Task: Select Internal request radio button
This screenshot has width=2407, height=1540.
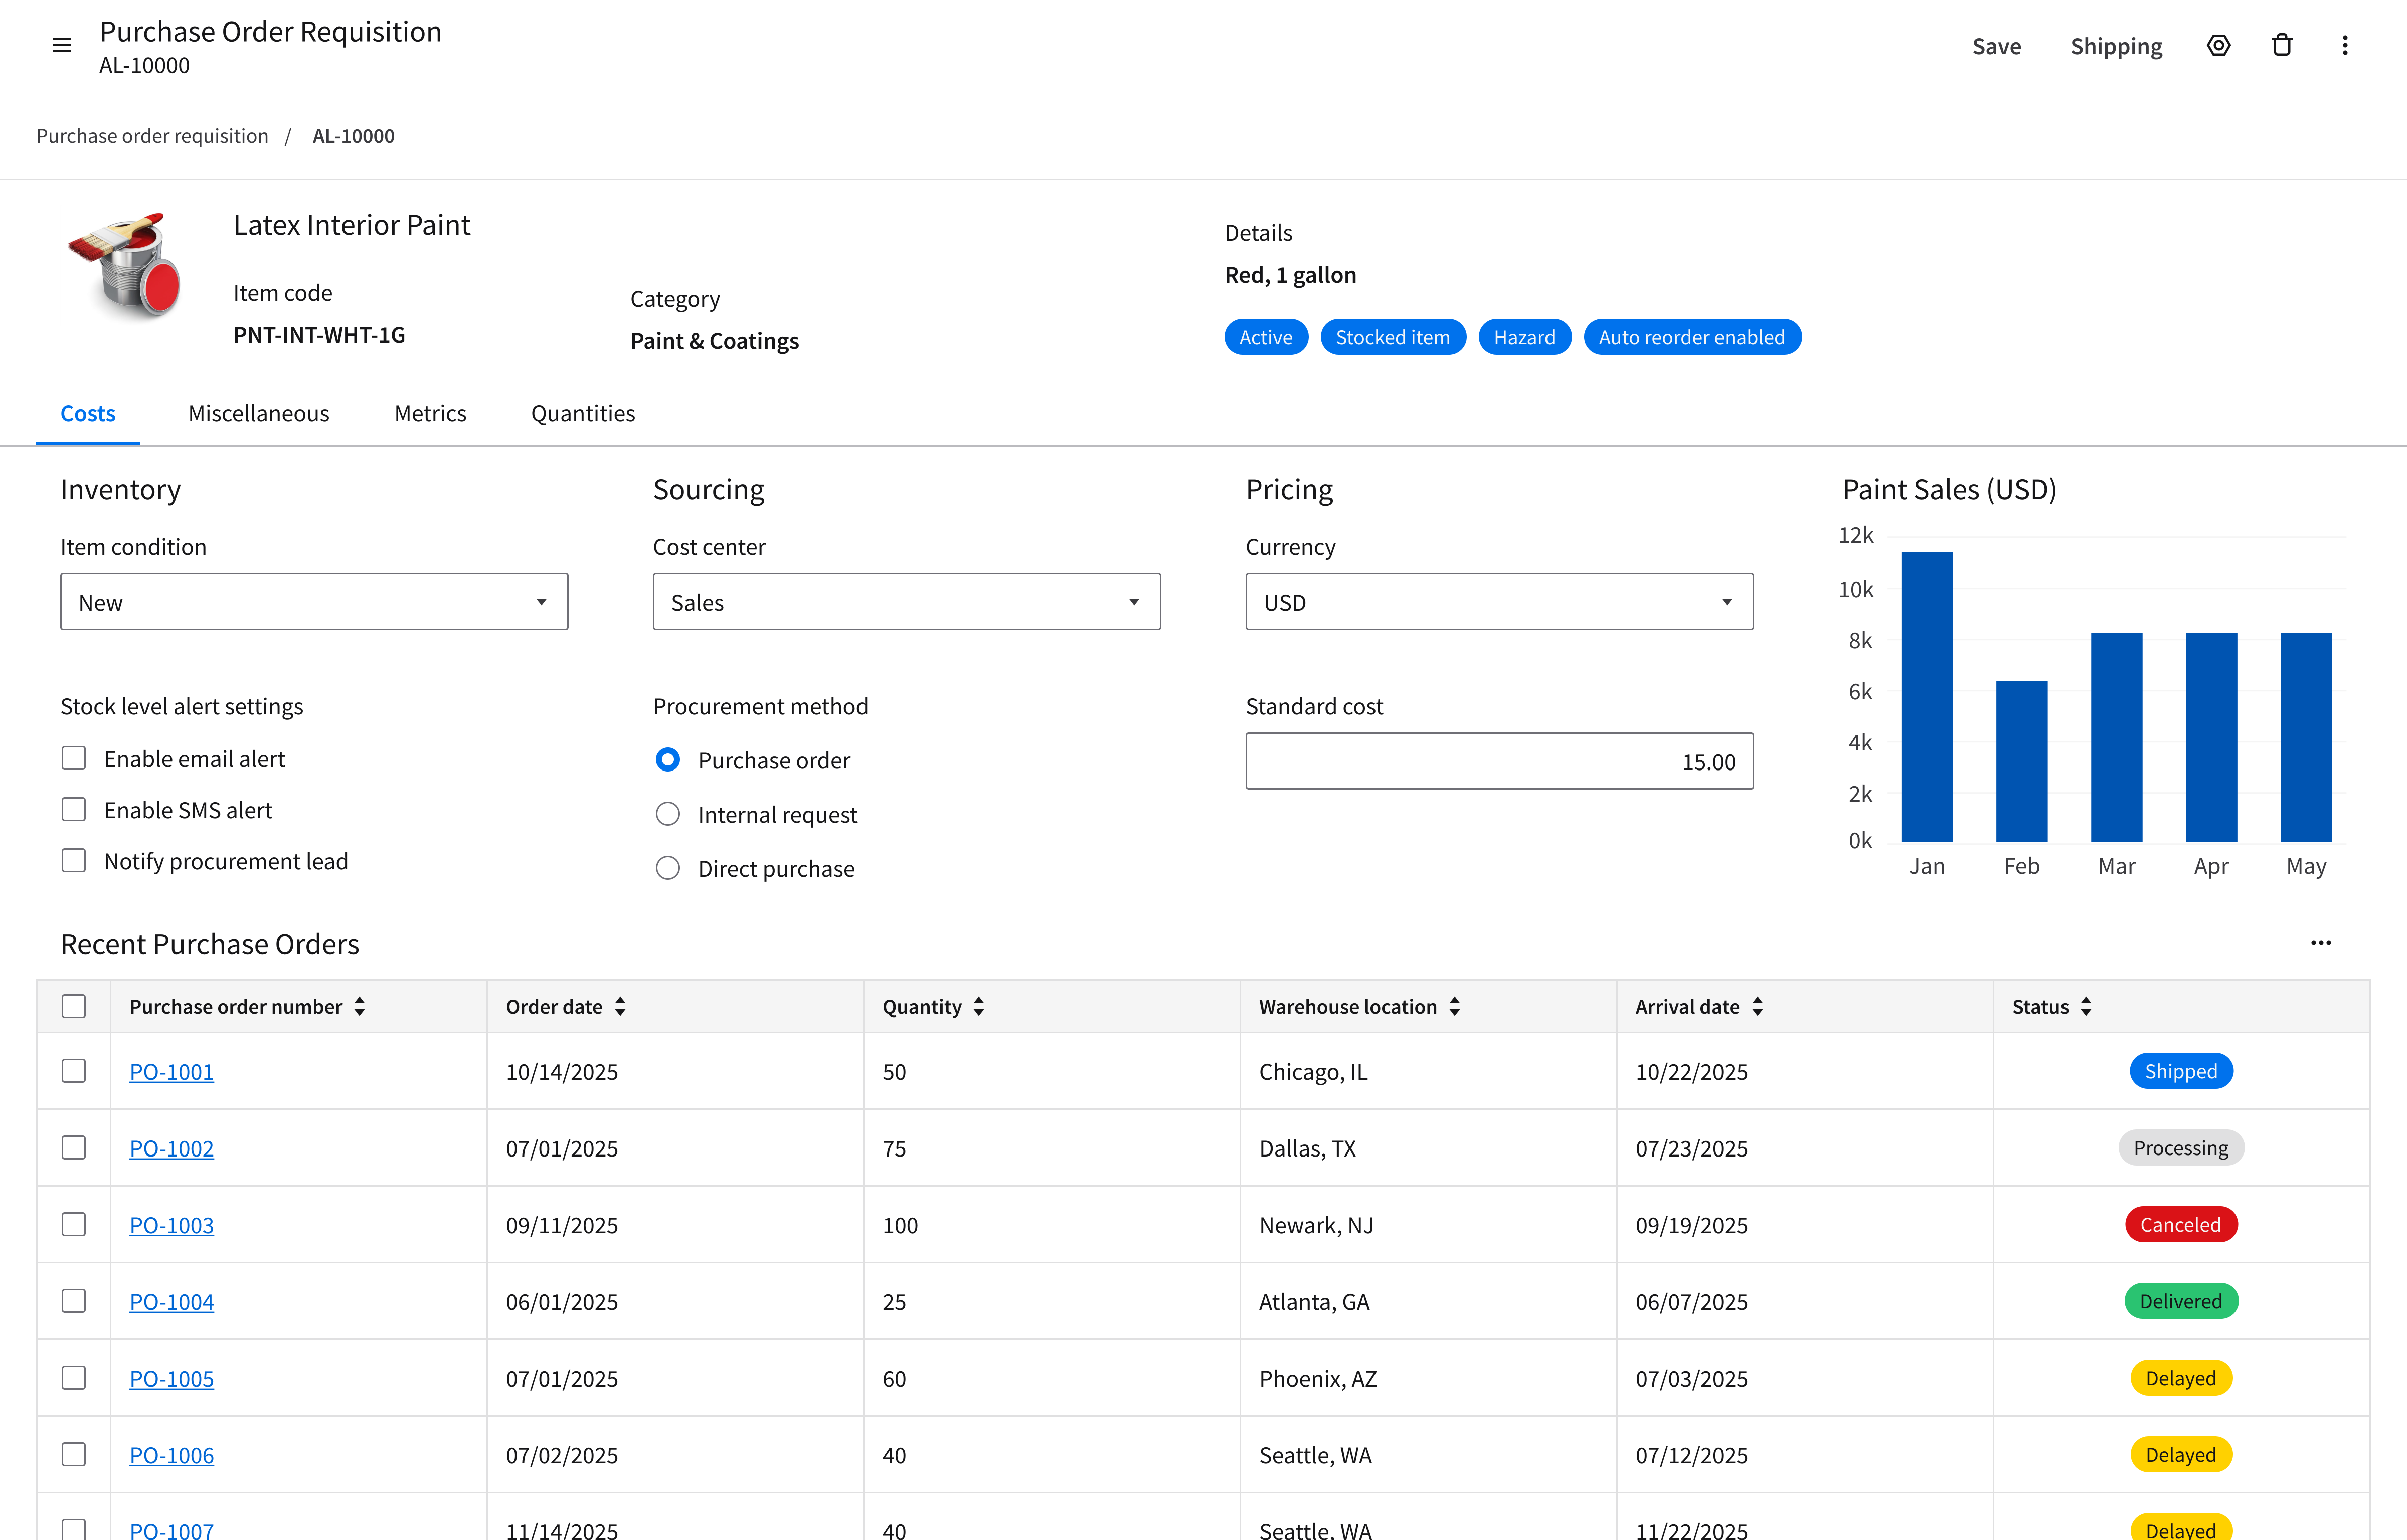Action: (x=667, y=814)
